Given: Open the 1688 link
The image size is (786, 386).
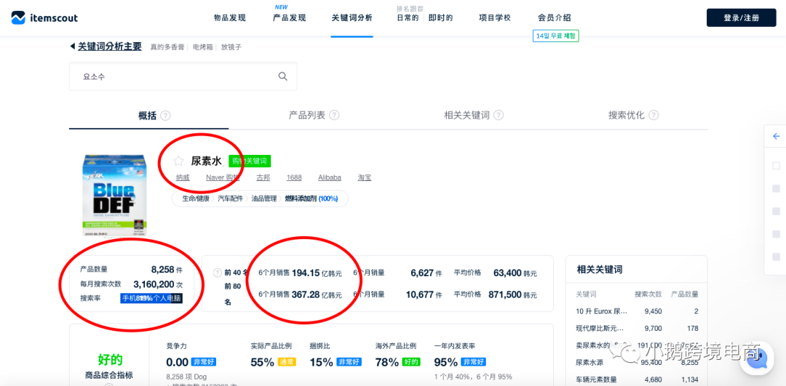Looking at the screenshot, I should tap(294, 177).
